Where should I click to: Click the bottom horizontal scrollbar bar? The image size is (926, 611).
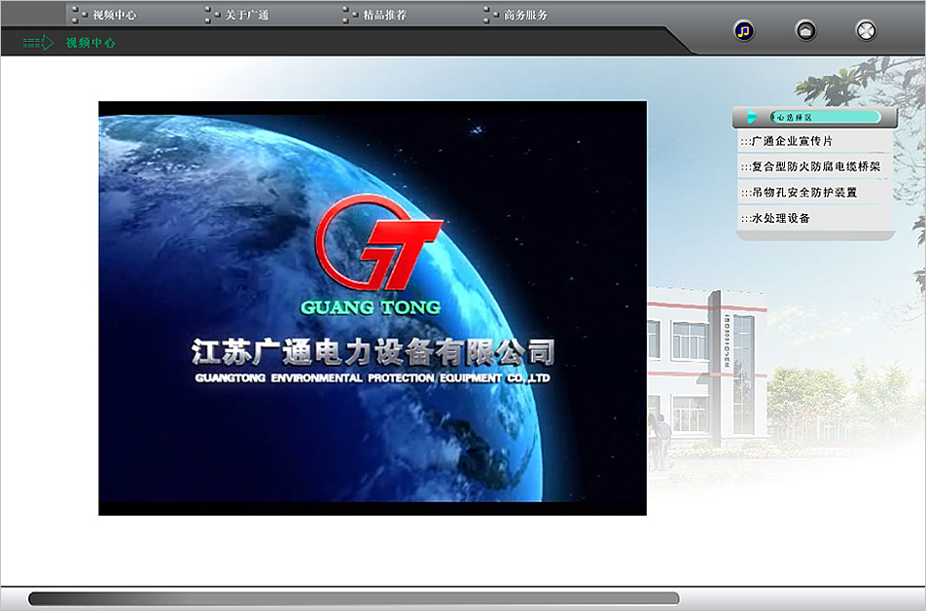pos(353,598)
